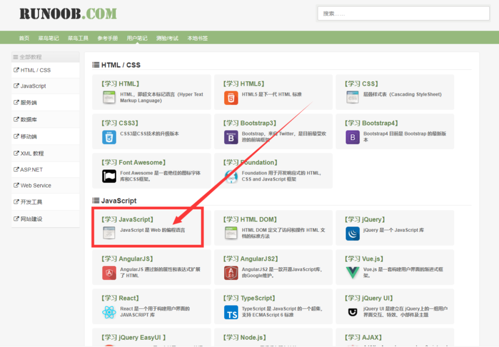Click the blue CSS3 shield icon
499x347 pixels.
(110, 137)
